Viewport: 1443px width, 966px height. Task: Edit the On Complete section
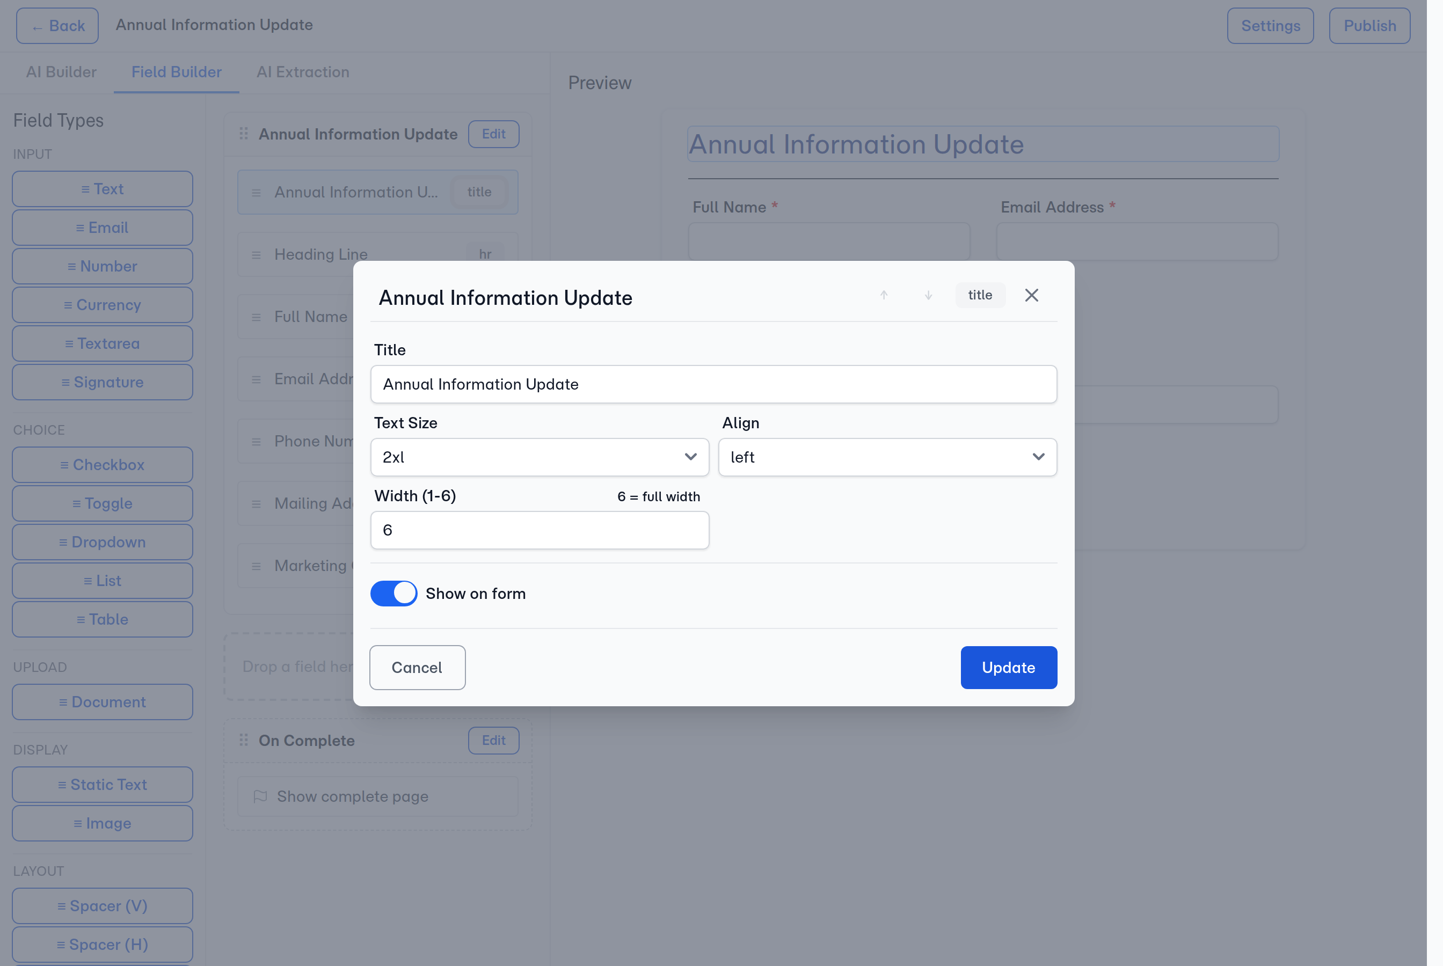click(x=493, y=740)
